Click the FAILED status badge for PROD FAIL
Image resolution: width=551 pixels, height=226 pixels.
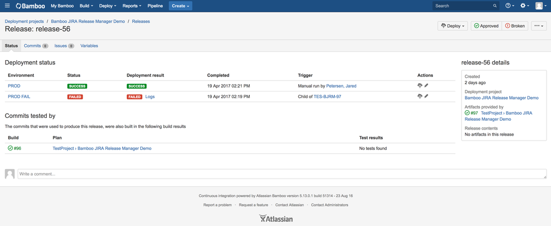[x=75, y=97]
